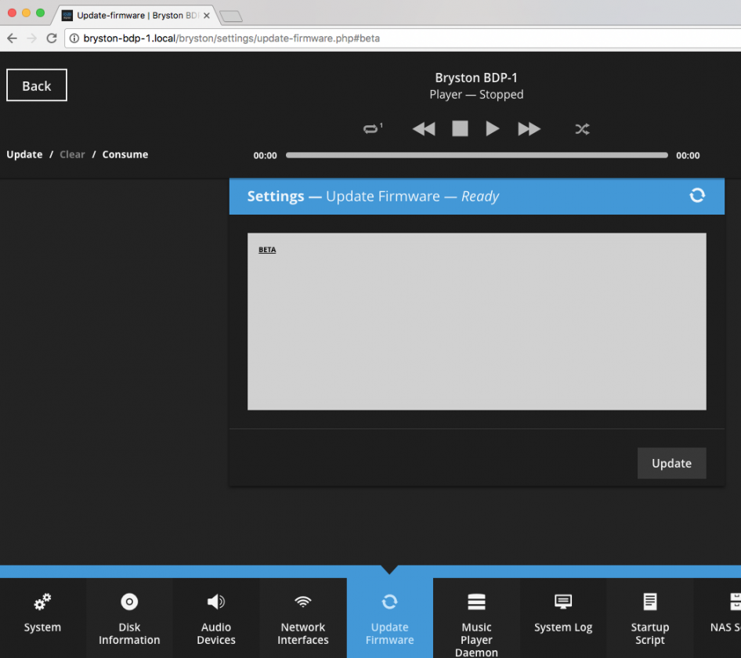Open a new browser tab

click(231, 16)
